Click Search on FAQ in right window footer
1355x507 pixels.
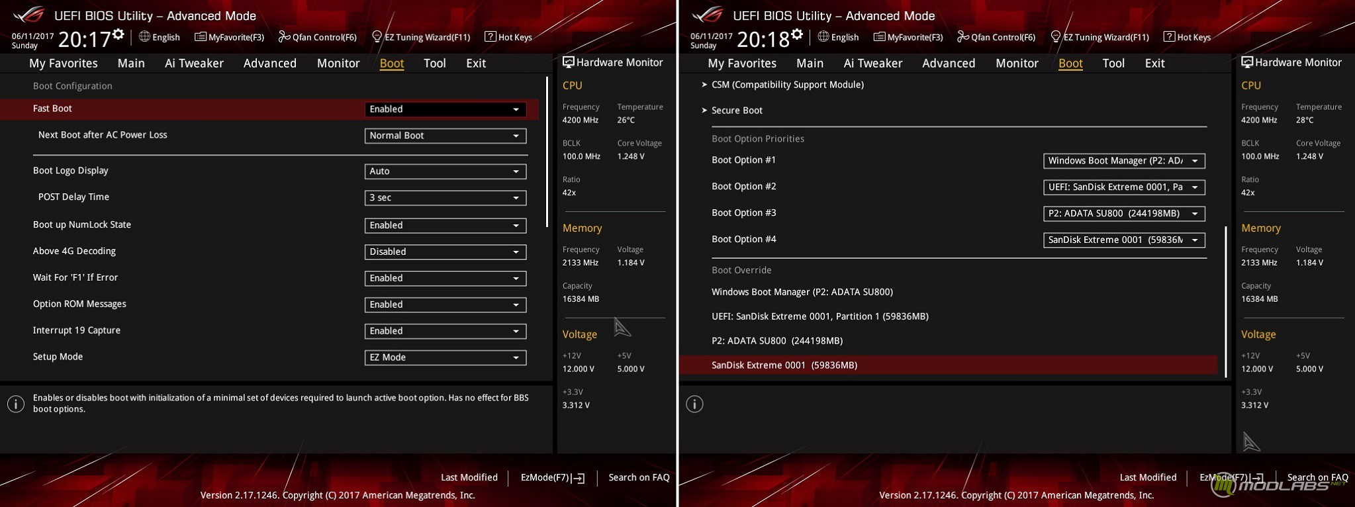point(1317,477)
